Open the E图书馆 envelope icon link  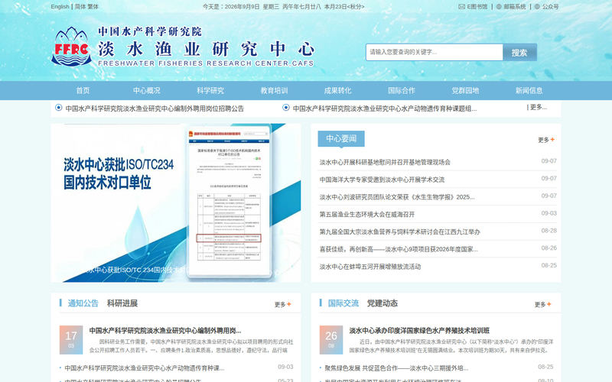click(x=462, y=7)
